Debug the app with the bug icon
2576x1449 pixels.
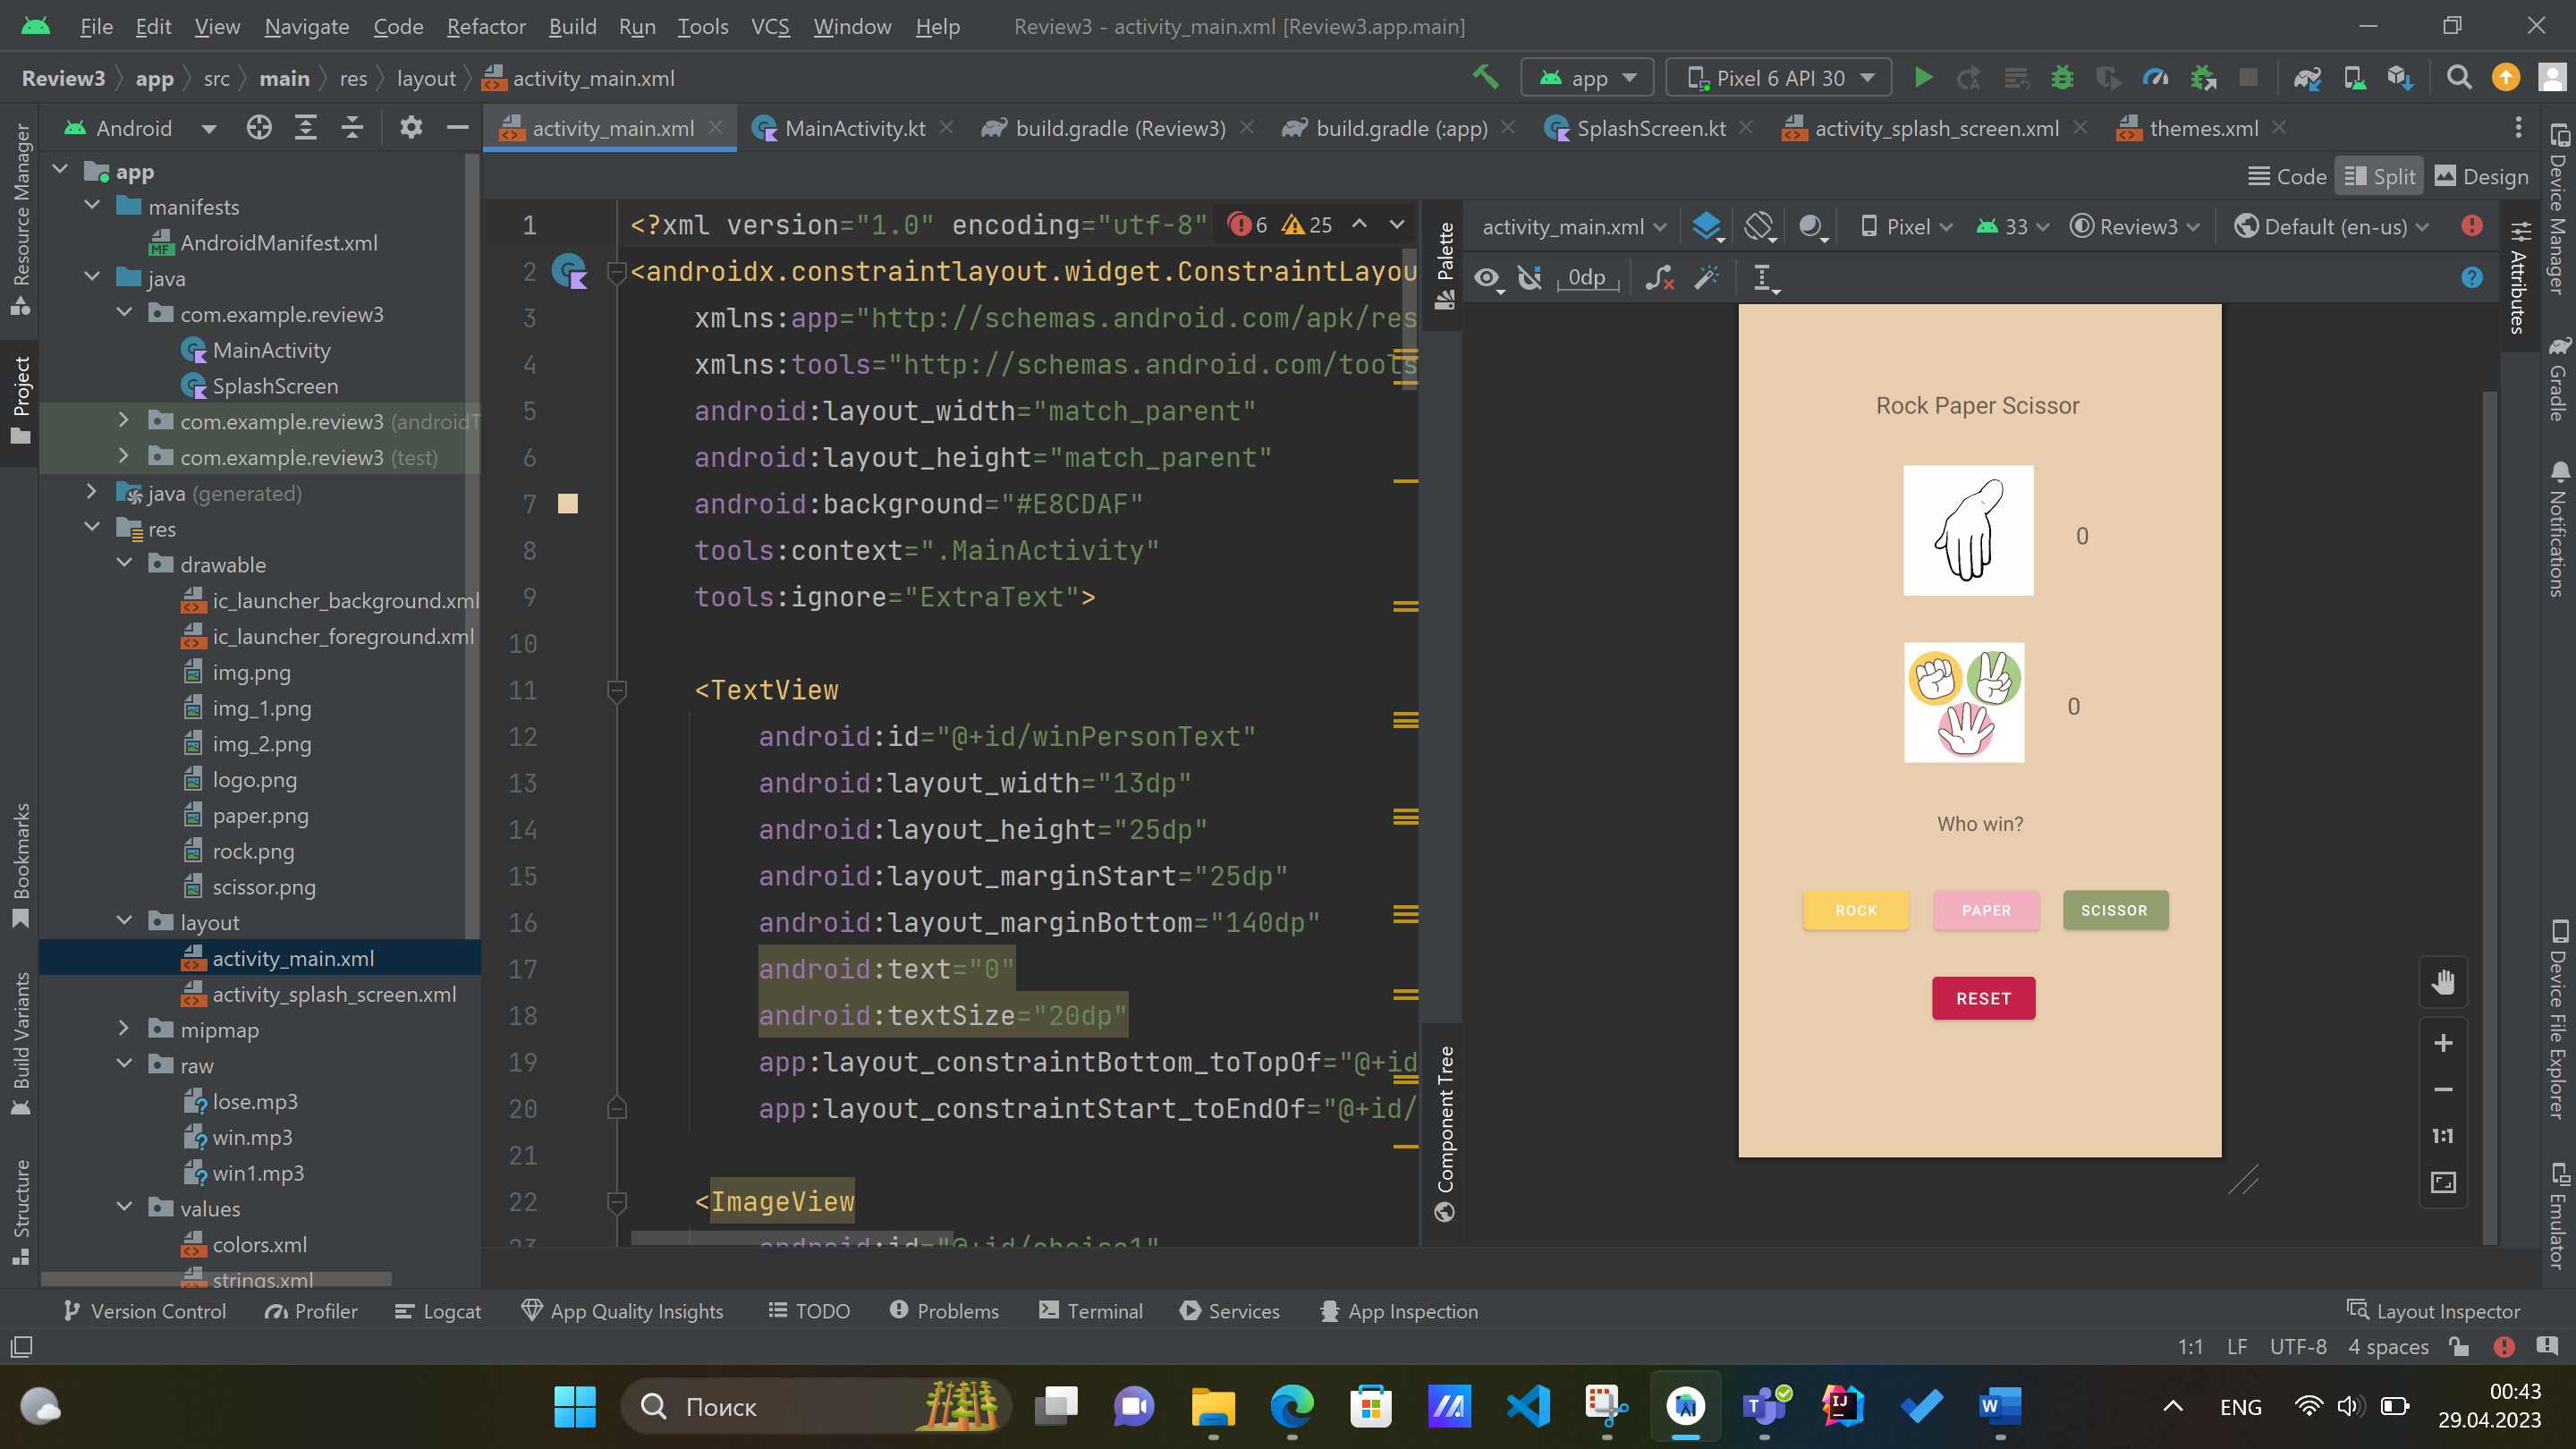tap(2062, 77)
